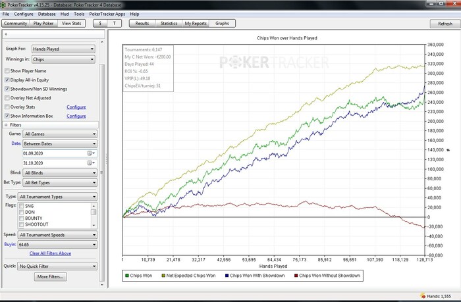Click the information box in the graph
461x302 pixels.
point(148,68)
